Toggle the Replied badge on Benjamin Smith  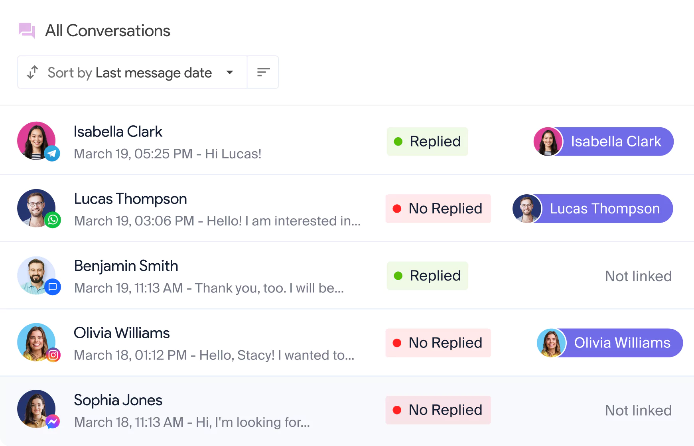(x=427, y=275)
